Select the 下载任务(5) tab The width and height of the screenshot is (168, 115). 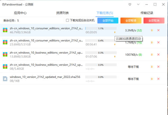(104, 13)
